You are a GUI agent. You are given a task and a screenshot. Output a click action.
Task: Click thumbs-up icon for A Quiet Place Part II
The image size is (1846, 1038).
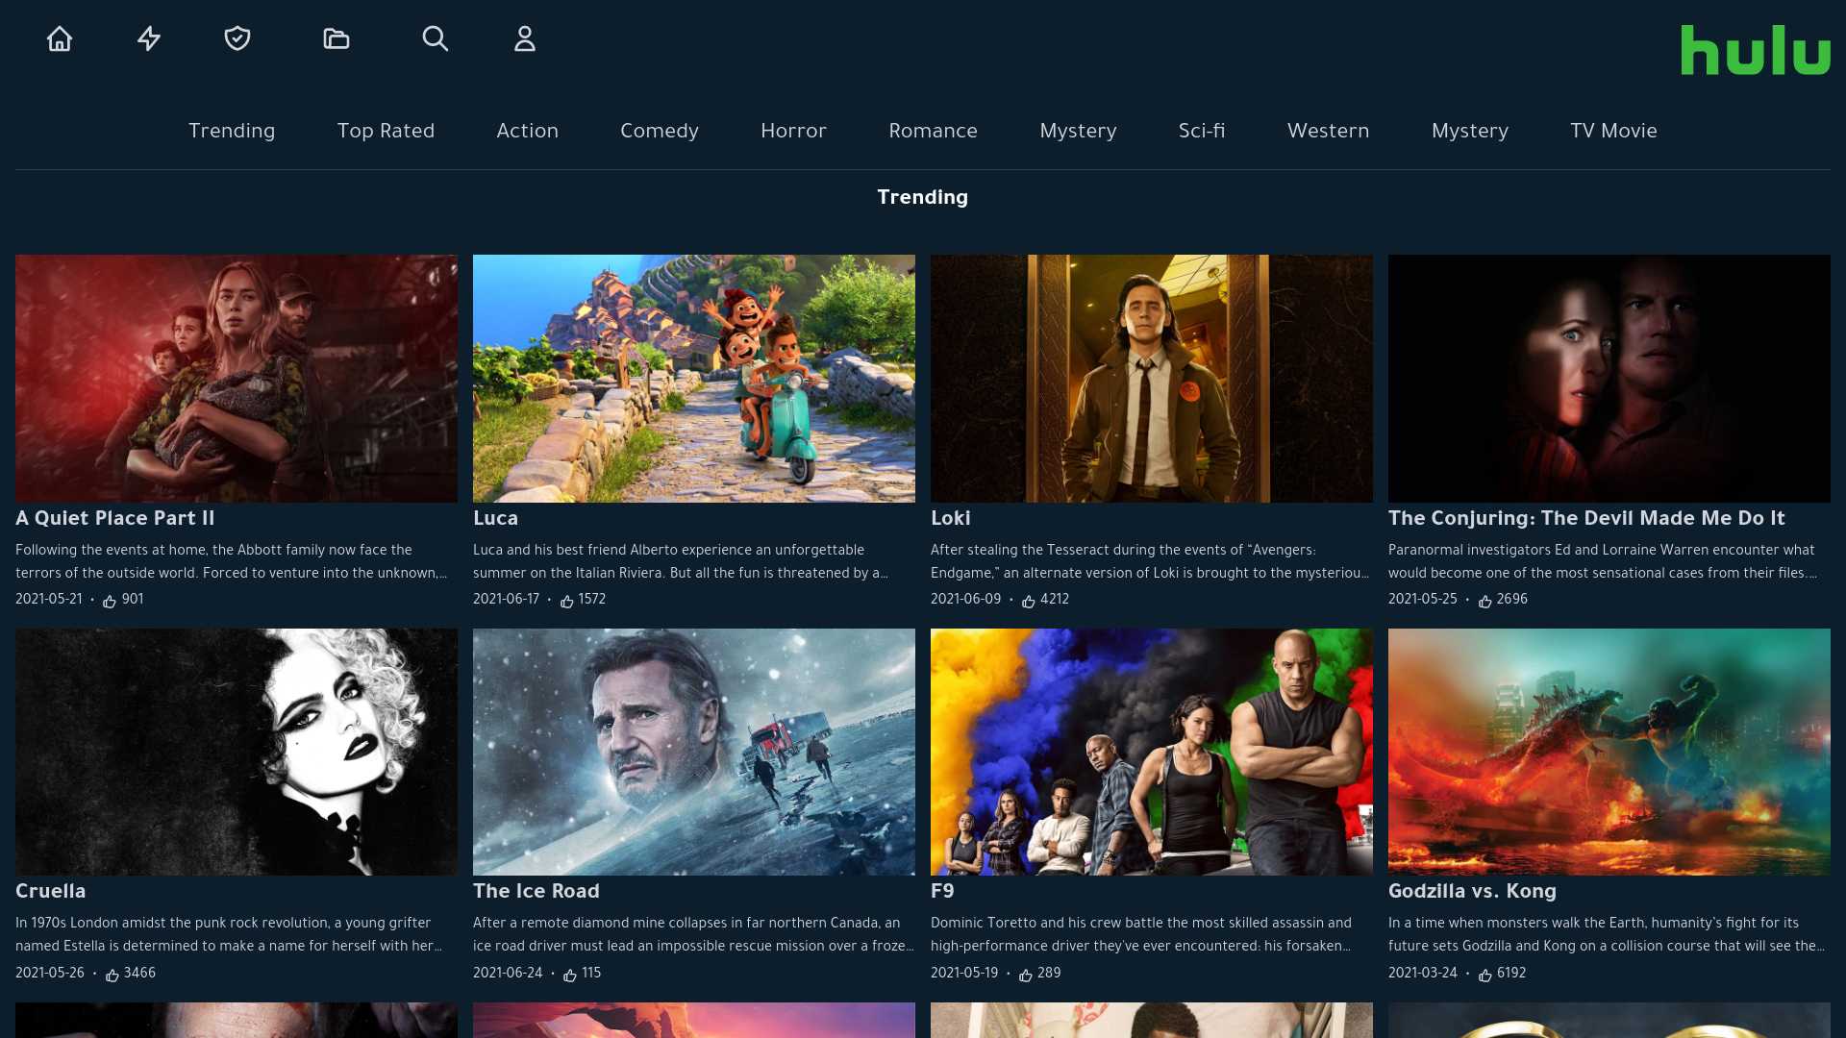110,602
